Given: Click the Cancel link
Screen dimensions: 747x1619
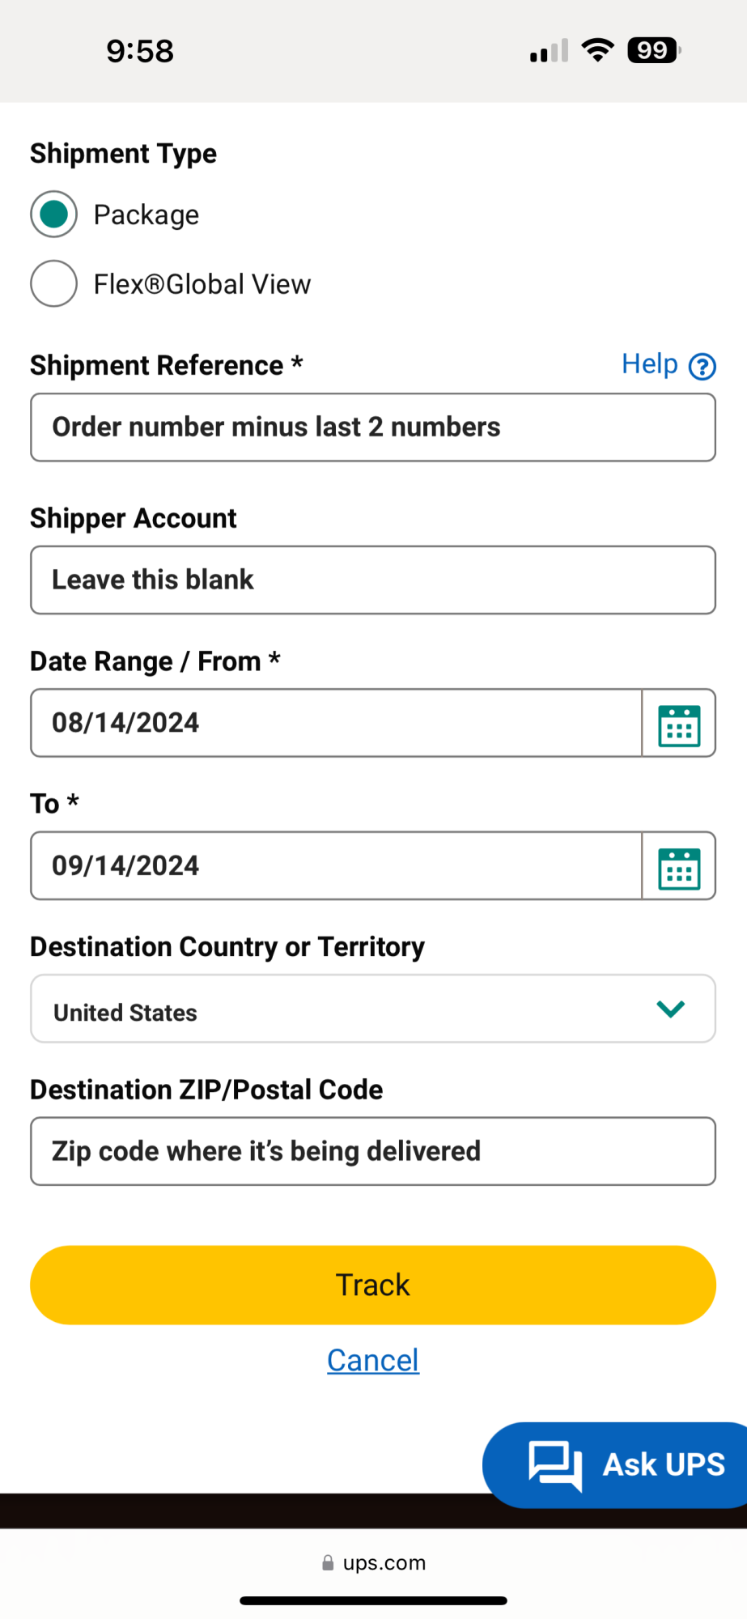Looking at the screenshot, I should click(373, 1361).
